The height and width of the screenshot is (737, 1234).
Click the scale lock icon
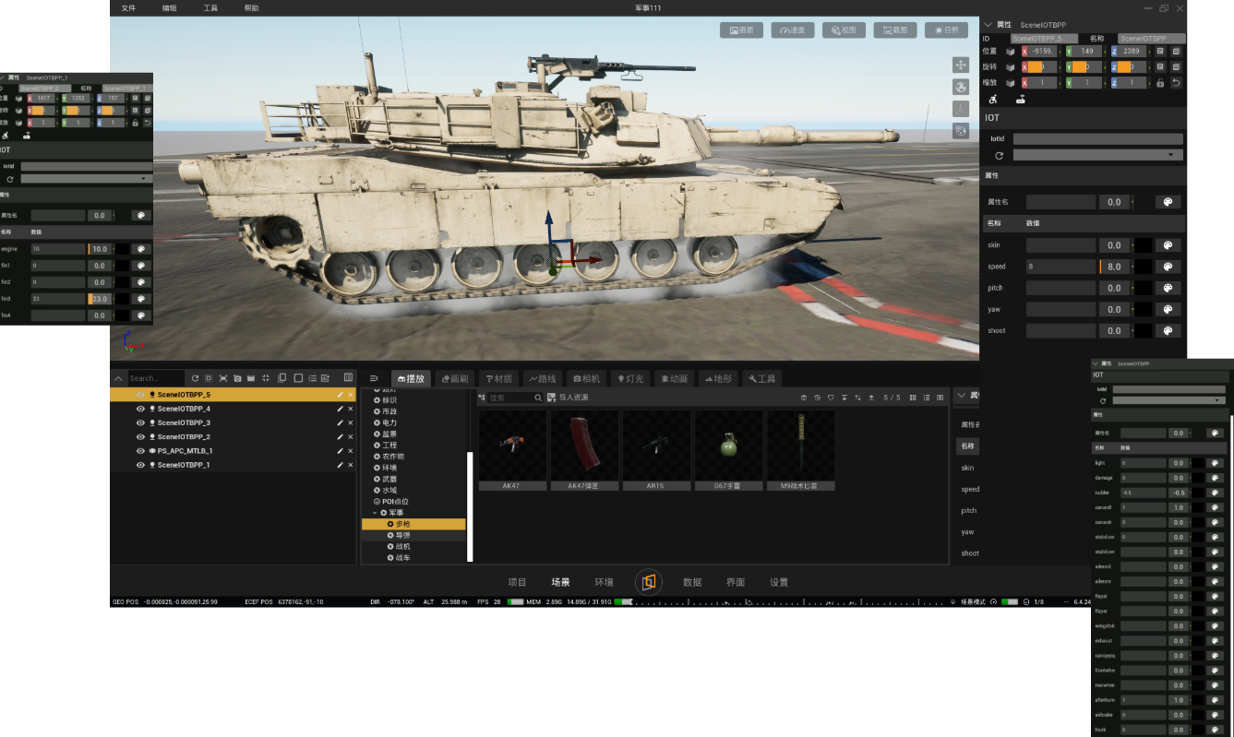(1160, 83)
